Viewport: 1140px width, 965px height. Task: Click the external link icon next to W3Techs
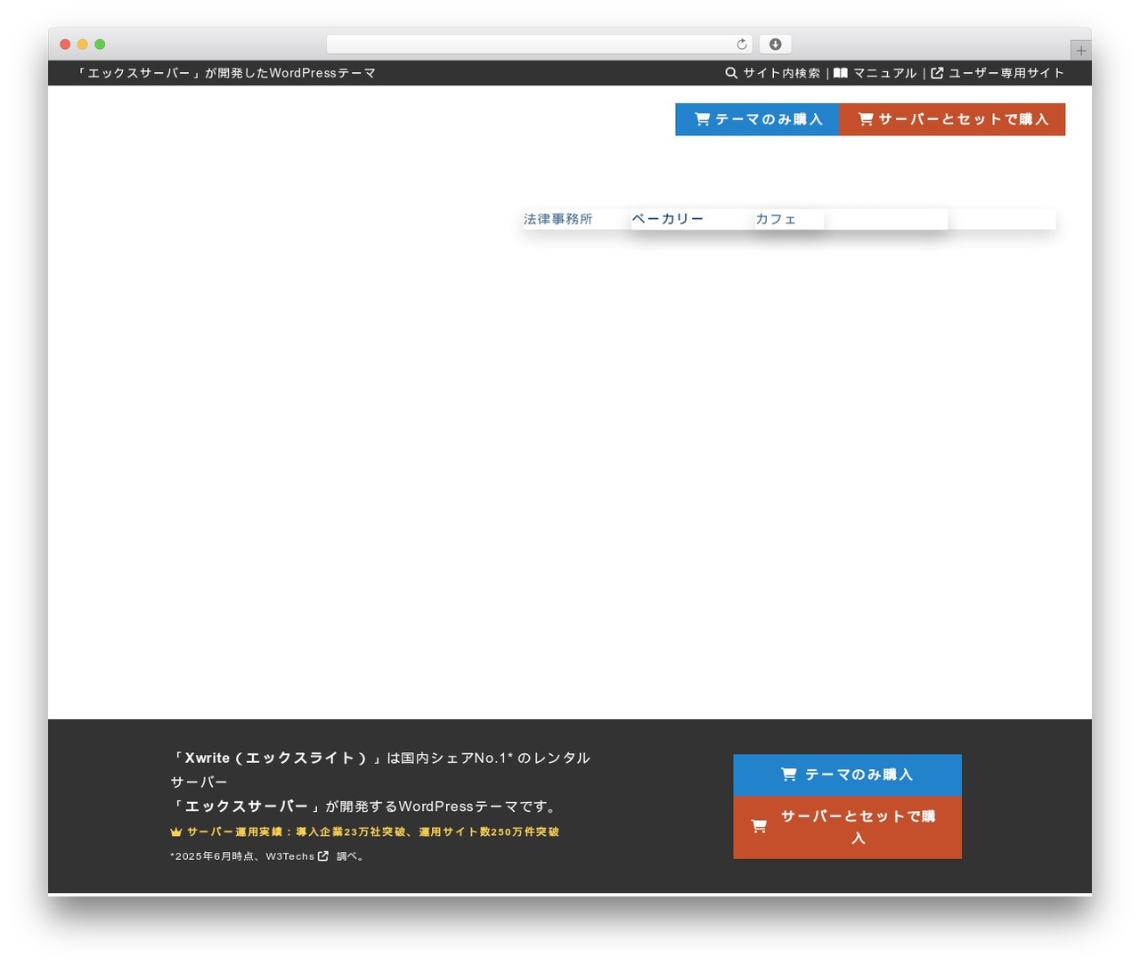coord(323,856)
